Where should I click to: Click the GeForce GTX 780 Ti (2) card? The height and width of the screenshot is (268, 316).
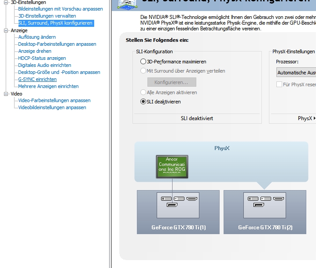pos(265,212)
